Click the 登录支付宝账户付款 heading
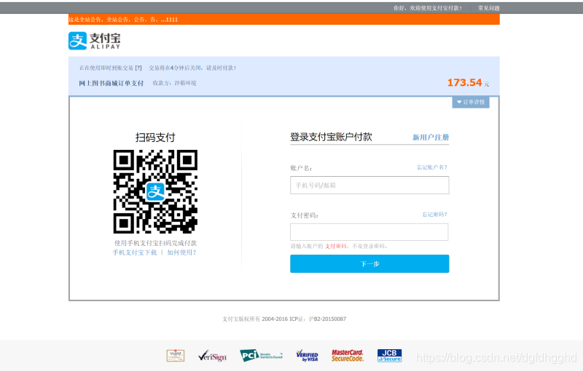583x371 pixels. tap(331, 137)
